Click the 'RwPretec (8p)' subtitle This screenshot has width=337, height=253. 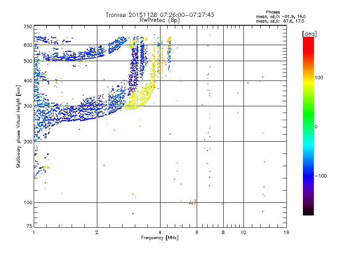coord(160,20)
